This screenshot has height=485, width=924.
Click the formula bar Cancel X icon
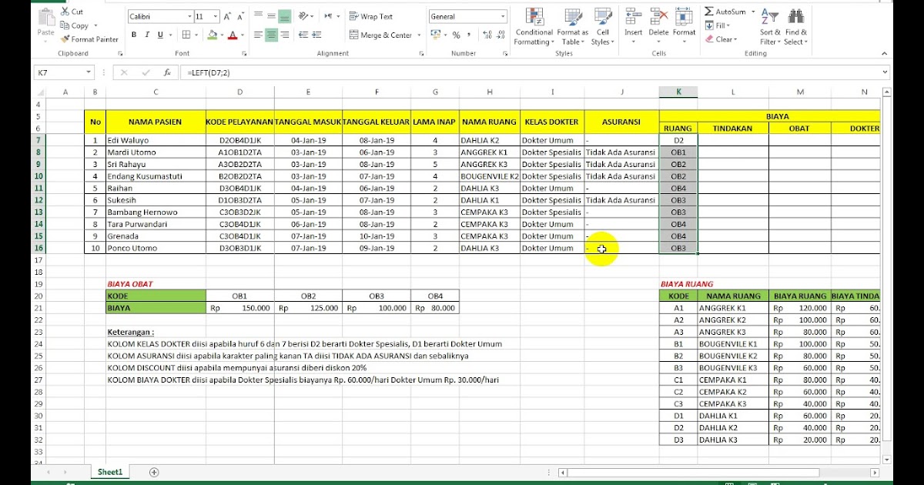[124, 72]
